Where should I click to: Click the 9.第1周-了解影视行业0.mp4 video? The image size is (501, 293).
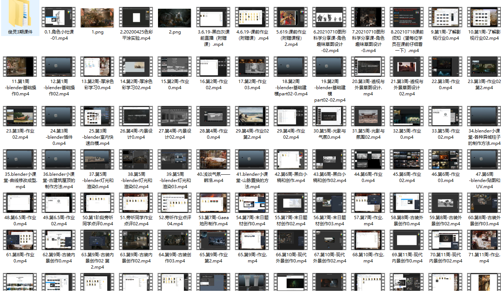pos(445,17)
